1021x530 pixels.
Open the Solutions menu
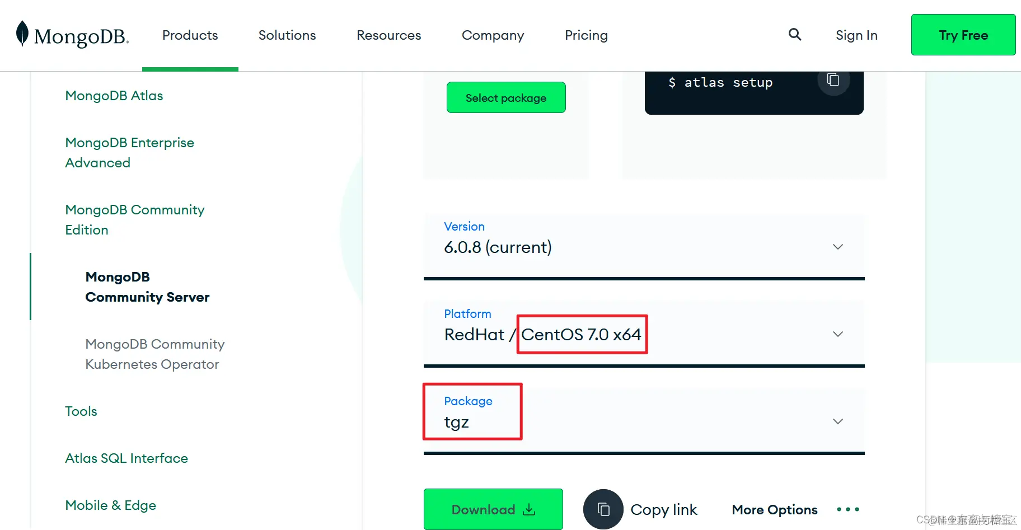pos(287,35)
